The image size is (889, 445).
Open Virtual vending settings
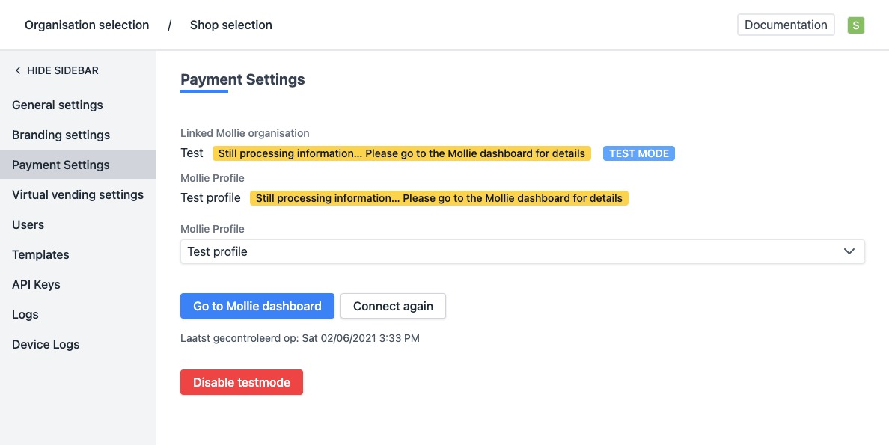click(x=78, y=194)
